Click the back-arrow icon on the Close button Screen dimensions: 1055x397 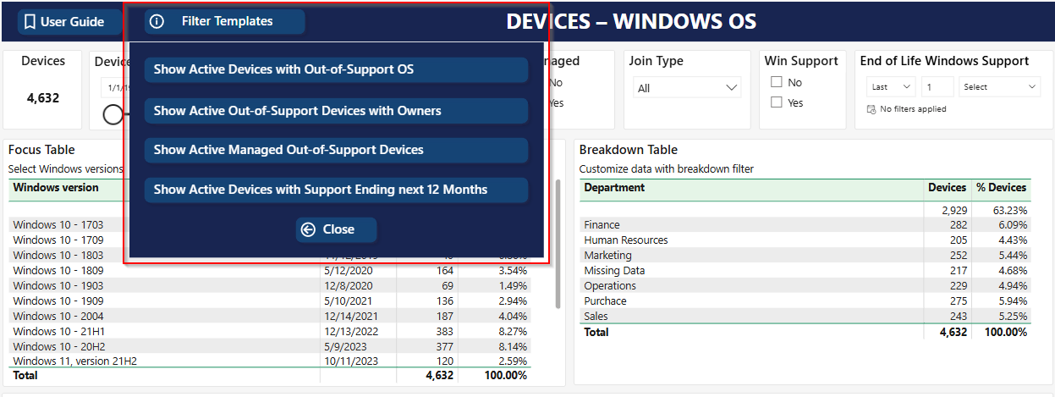pyautogui.click(x=308, y=229)
